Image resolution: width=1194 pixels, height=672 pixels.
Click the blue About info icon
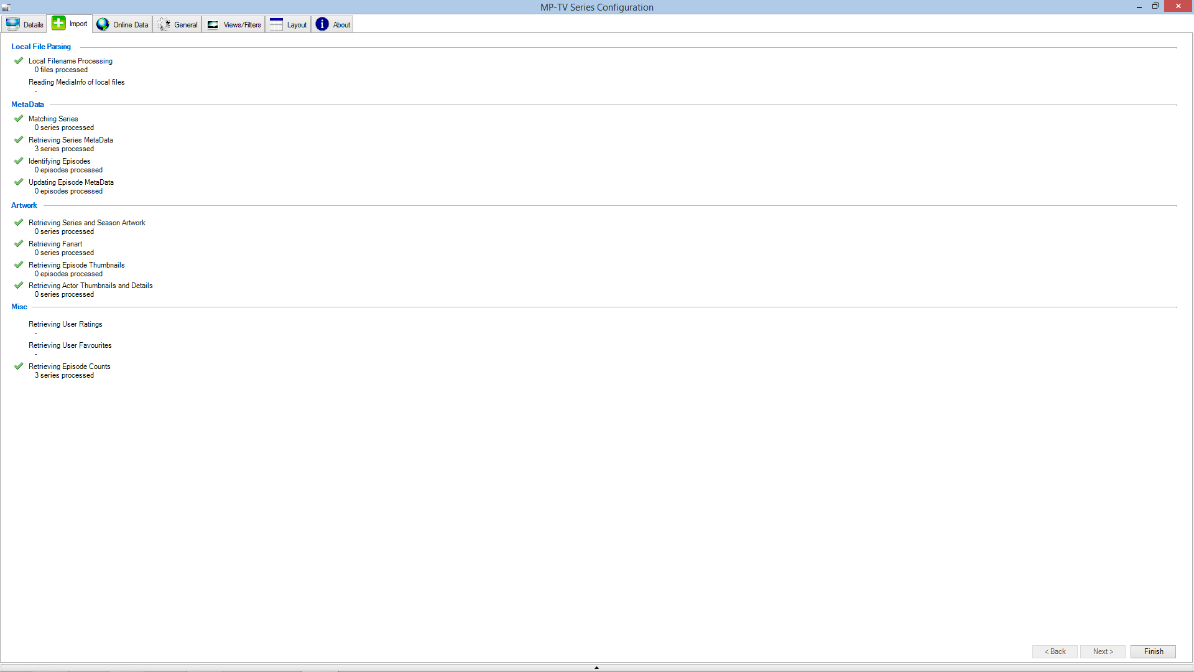click(322, 24)
